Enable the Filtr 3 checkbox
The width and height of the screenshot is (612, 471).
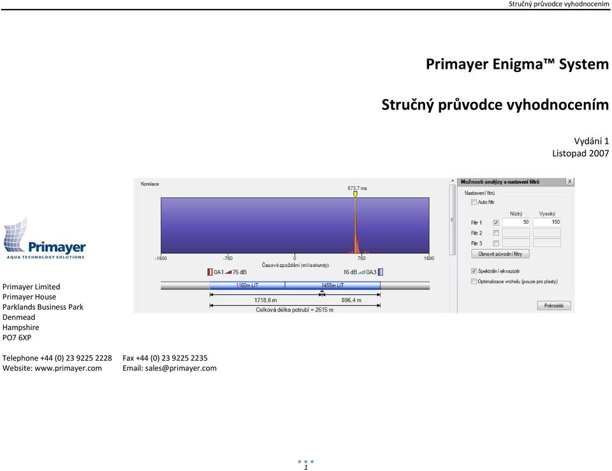[496, 243]
